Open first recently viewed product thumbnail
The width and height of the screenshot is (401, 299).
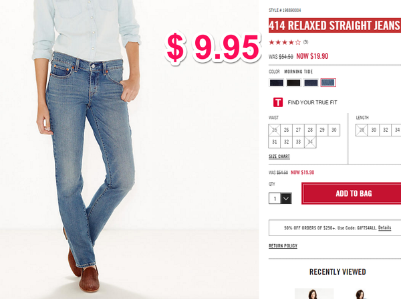[x=314, y=294]
